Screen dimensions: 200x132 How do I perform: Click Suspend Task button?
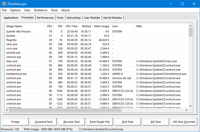[44, 122]
